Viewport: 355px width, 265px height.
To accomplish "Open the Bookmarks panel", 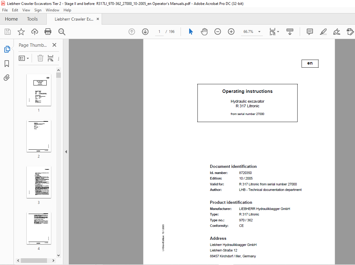I will 7,64.
